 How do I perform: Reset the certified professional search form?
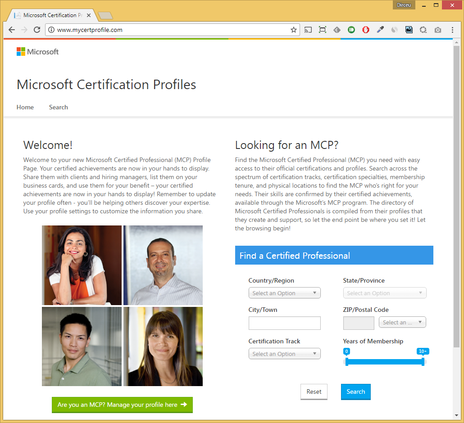click(314, 391)
